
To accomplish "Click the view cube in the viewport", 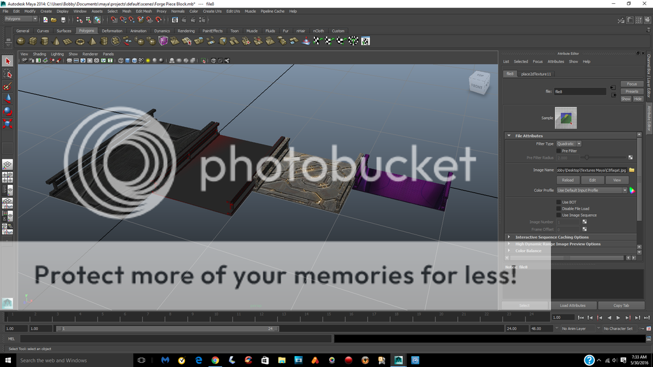I will point(478,83).
